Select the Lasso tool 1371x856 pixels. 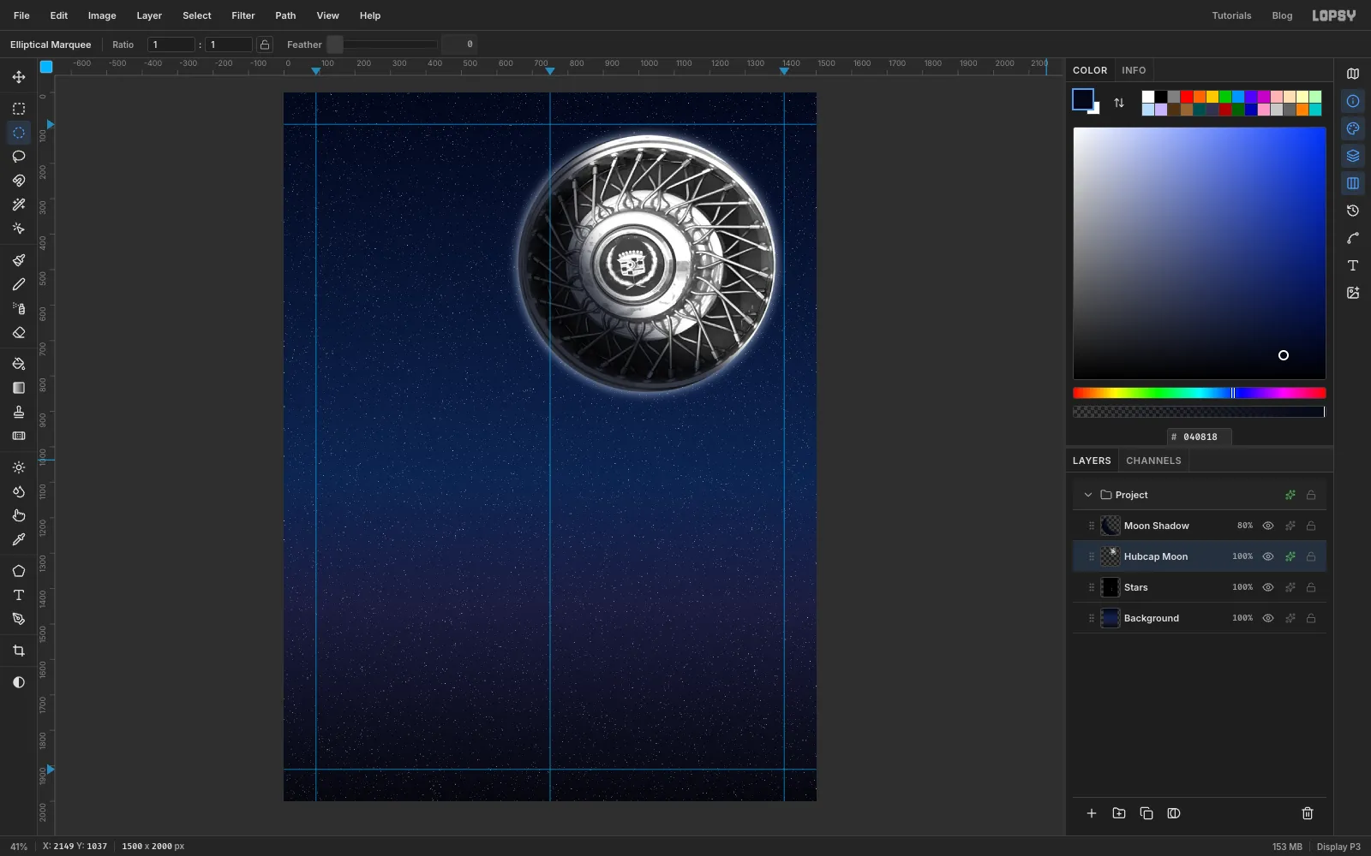pos(19,157)
